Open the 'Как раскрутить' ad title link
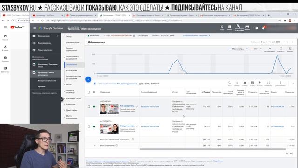This screenshot has height=168, width=298. [x=127, y=106]
